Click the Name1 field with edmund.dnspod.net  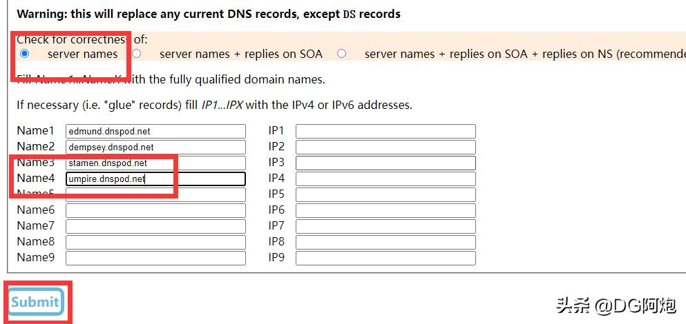(x=155, y=131)
